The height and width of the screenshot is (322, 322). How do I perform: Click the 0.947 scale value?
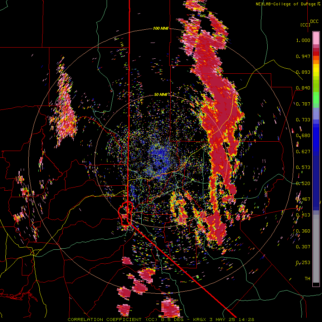(303, 56)
